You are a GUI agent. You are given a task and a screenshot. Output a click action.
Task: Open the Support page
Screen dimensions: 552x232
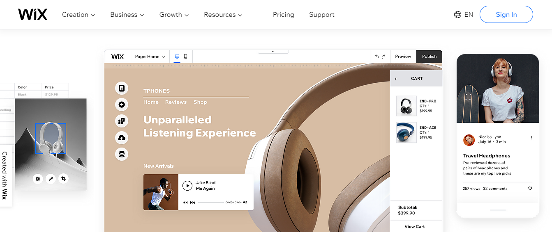coord(322,15)
